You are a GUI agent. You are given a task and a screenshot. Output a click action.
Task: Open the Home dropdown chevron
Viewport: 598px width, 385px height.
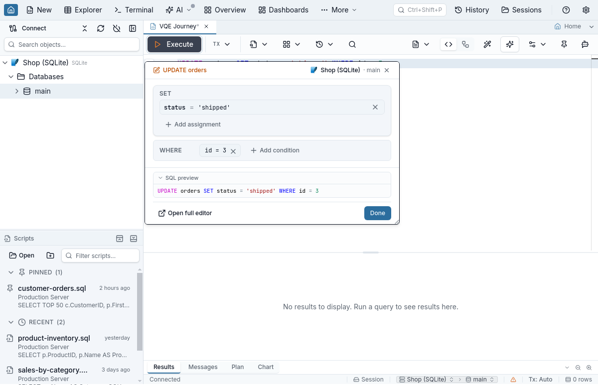592,26
